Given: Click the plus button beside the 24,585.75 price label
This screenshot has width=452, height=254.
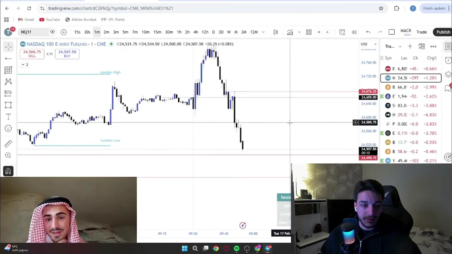Looking at the screenshot, I should pos(355,122).
